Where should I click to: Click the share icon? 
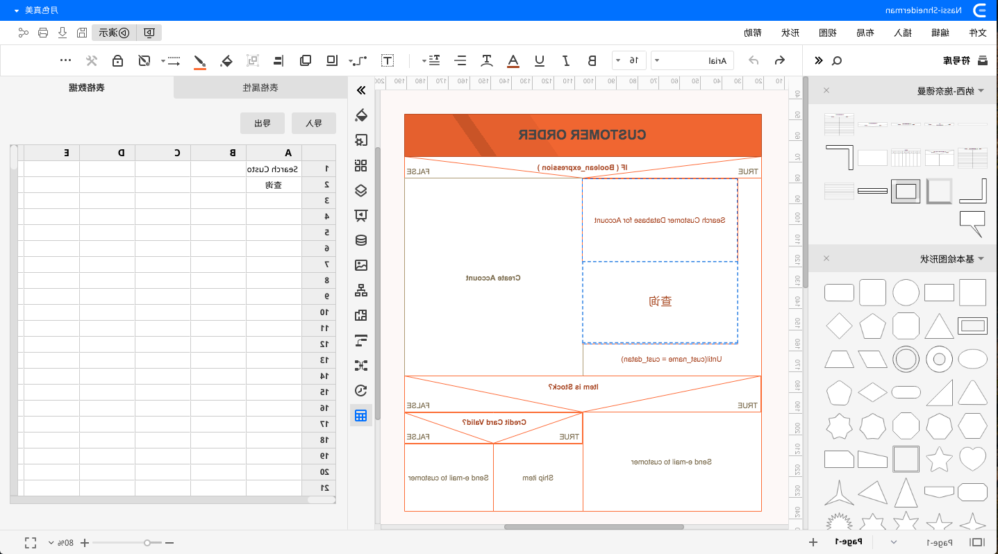tap(24, 33)
